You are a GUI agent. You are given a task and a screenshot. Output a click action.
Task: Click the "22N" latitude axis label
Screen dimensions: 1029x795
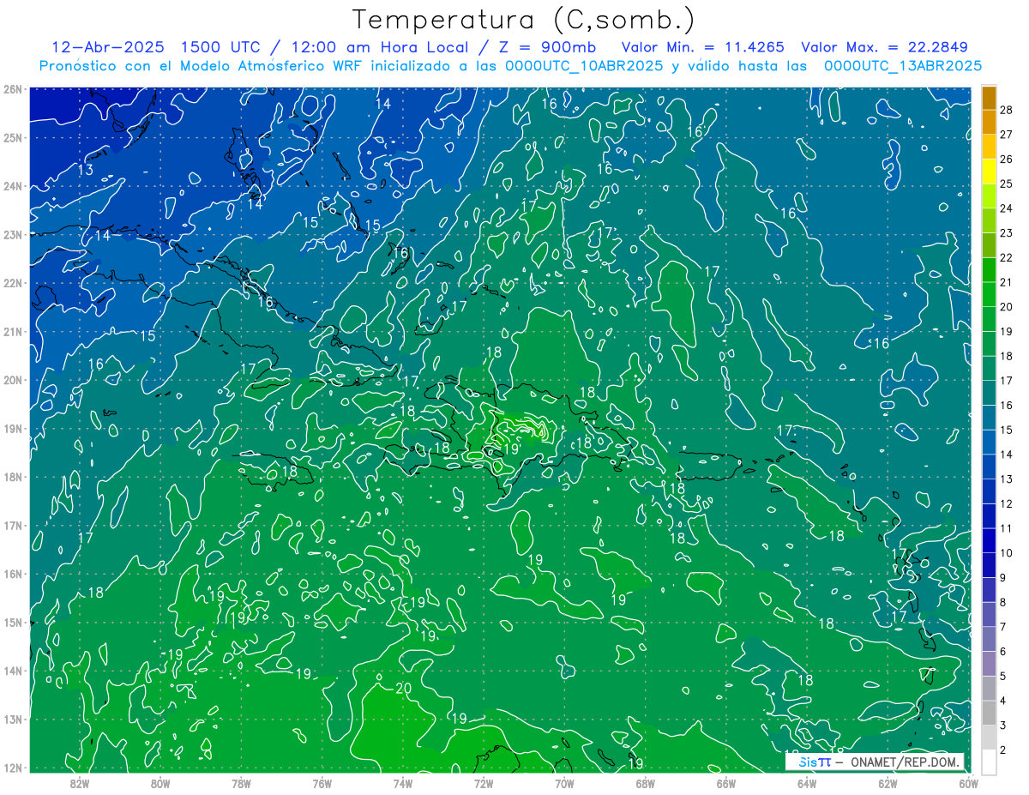click(13, 283)
